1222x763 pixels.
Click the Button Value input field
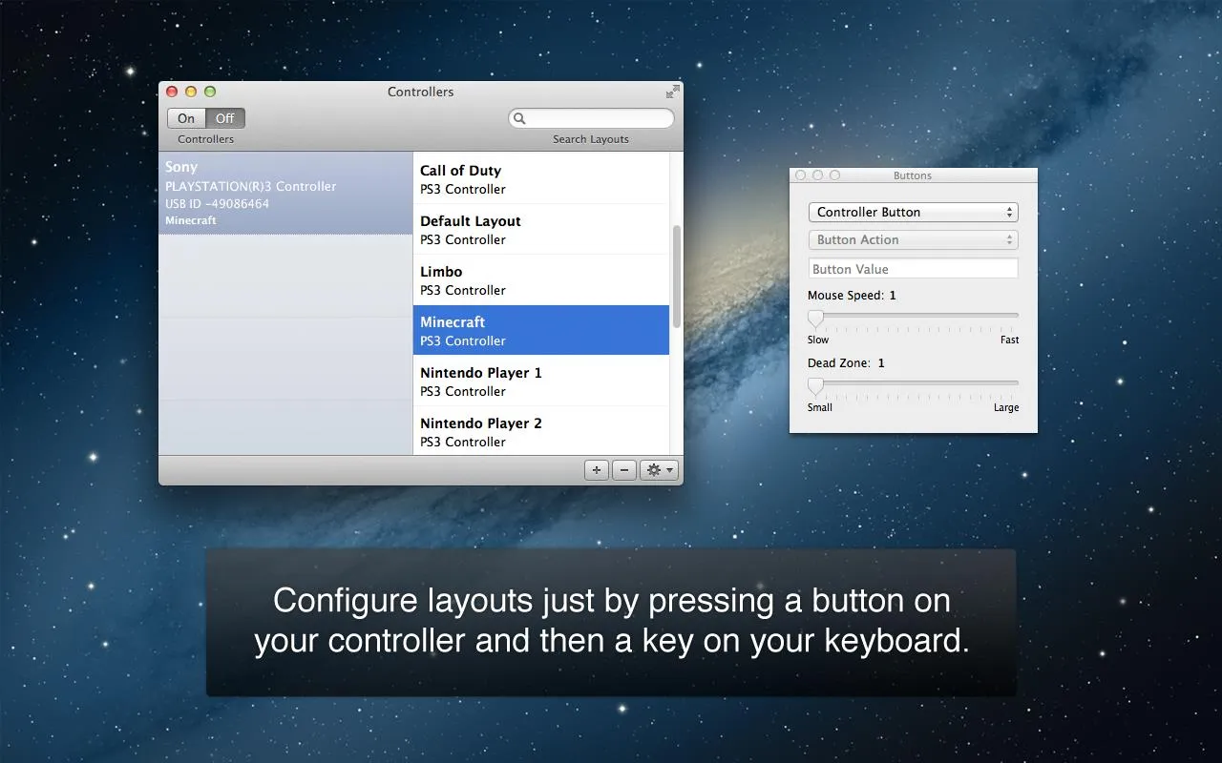pyautogui.click(x=912, y=268)
